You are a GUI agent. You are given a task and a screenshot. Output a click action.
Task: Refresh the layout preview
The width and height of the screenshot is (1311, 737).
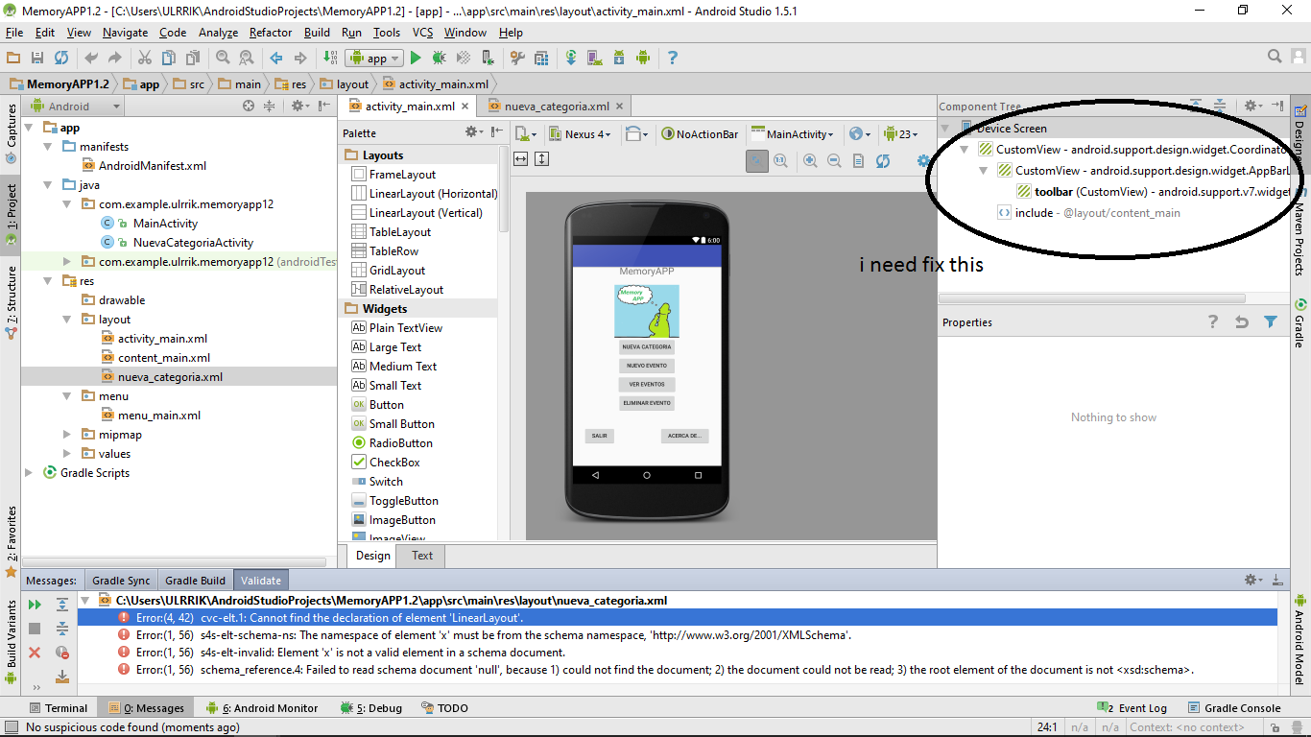pyautogui.click(x=883, y=161)
